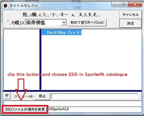Image resolution: width=144 pixels, height=116 pixels.
Task: Click the red app icon in title bar
Action: click(x=5, y=6)
